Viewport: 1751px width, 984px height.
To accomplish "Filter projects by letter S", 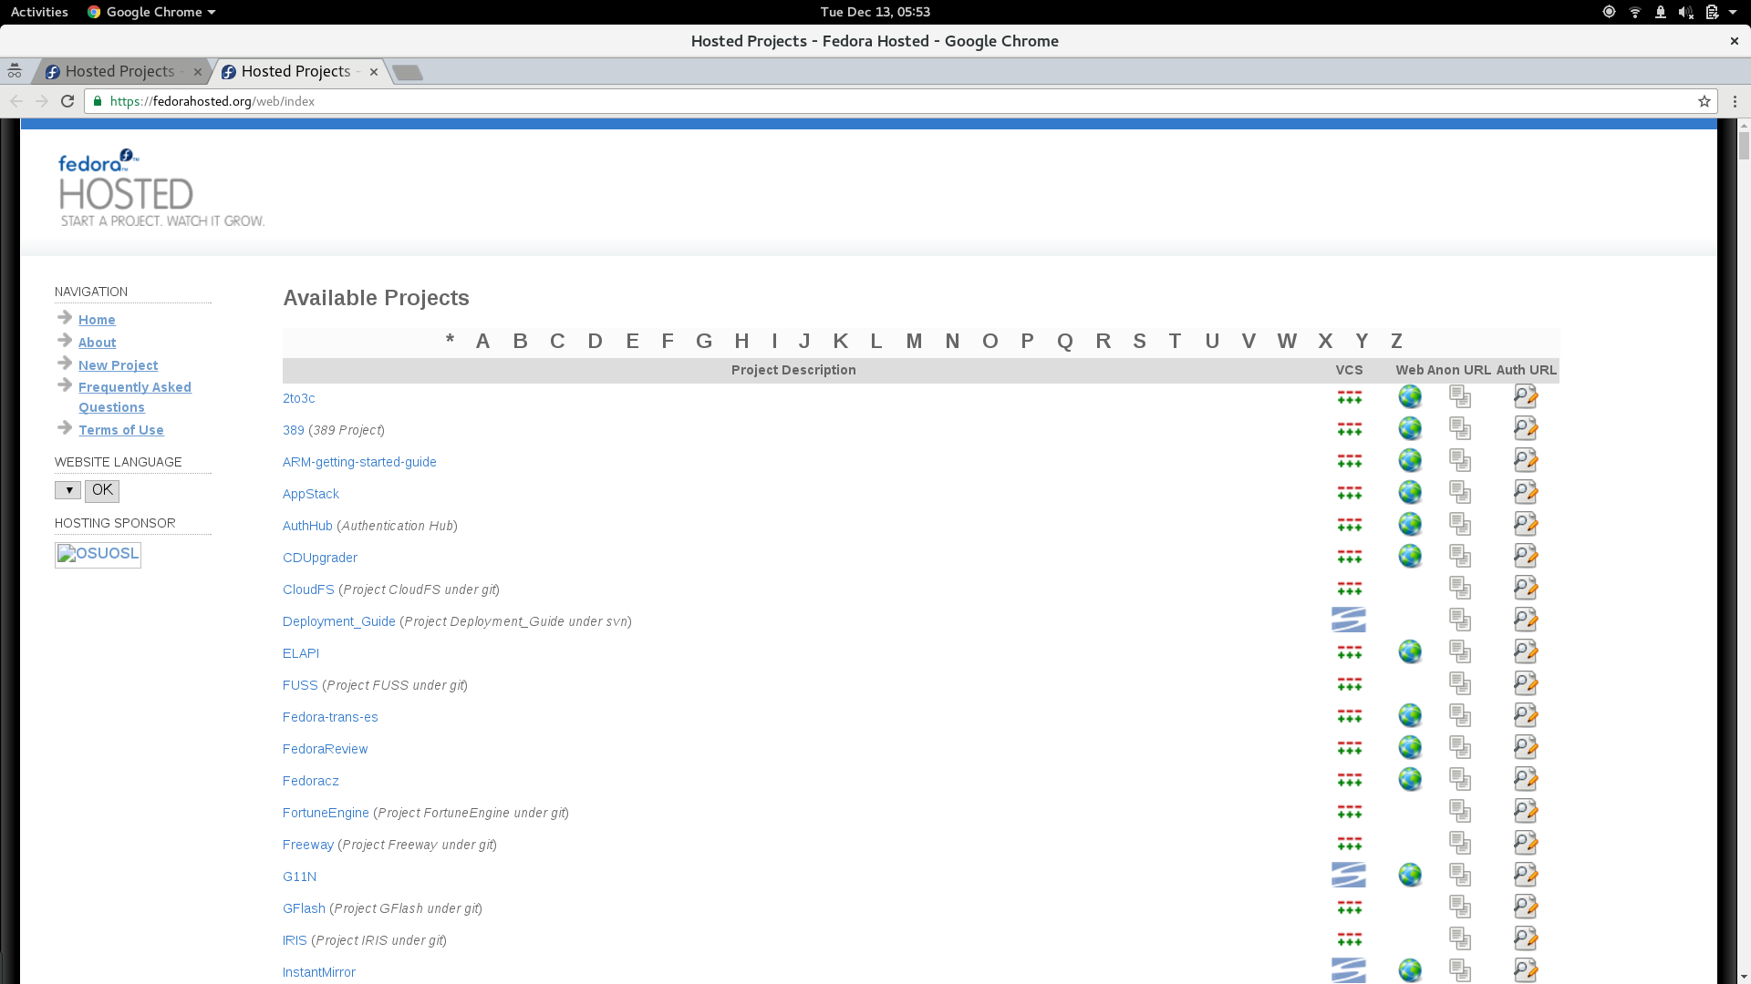I will [1139, 341].
